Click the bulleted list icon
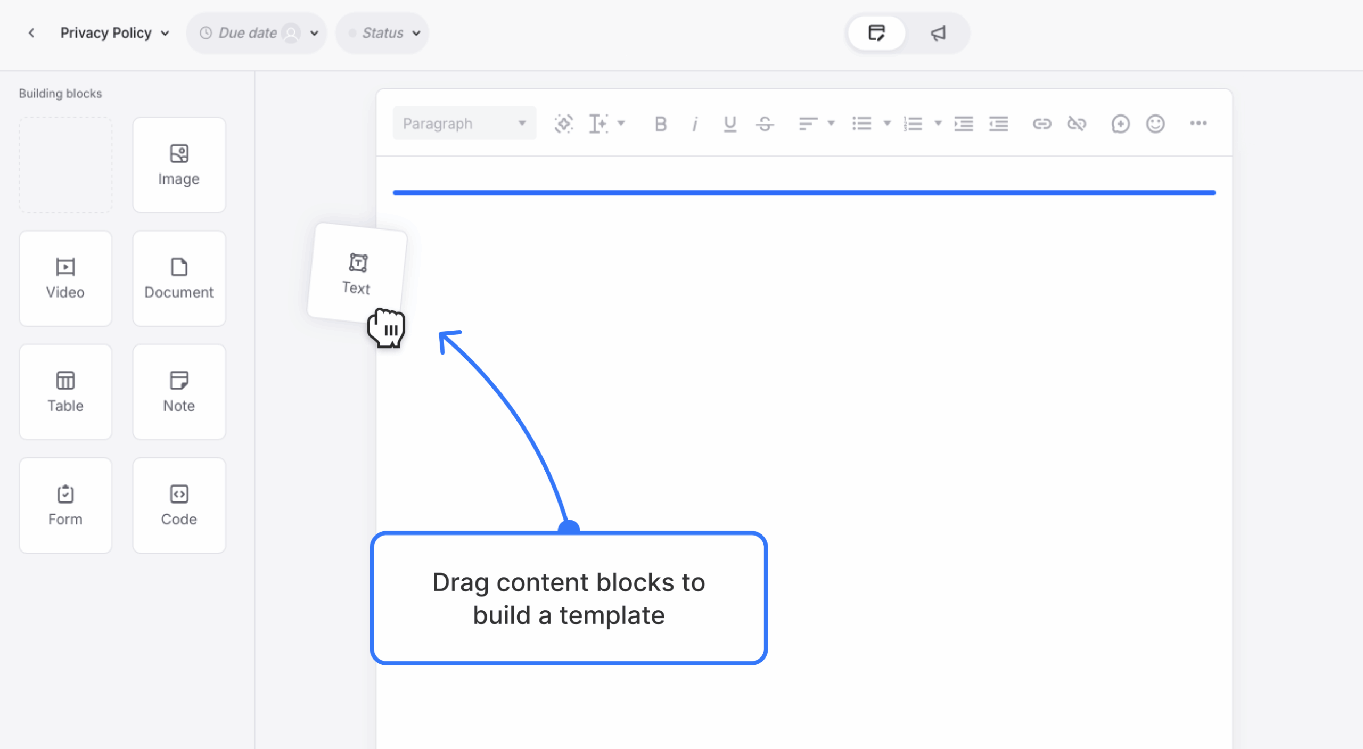 pos(861,124)
